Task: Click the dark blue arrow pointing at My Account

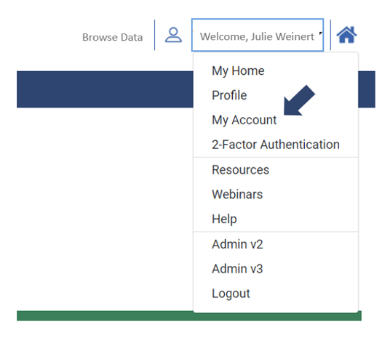Action: click(299, 100)
